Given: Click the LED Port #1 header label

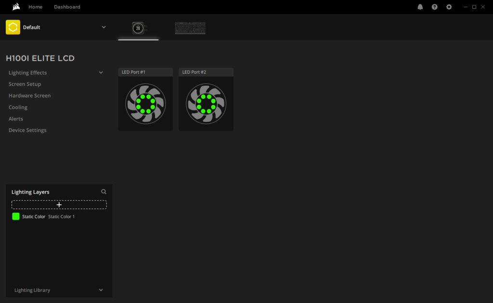Looking at the screenshot, I should (x=133, y=72).
